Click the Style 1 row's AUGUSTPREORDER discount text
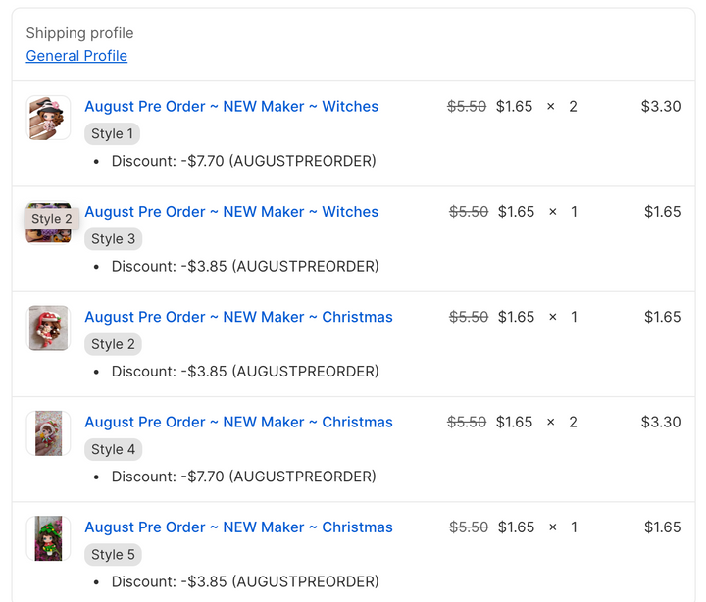Image resolution: width=706 pixels, height=602 pixels. [x=243, y=161]
